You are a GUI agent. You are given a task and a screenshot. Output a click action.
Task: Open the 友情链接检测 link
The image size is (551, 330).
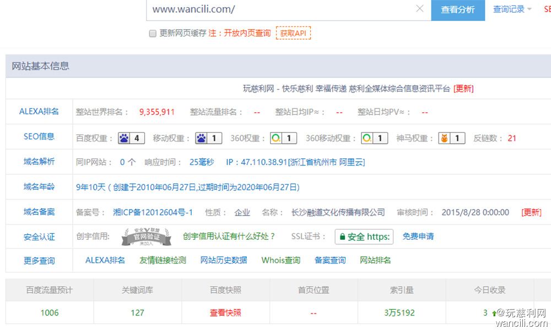point(163,260)
